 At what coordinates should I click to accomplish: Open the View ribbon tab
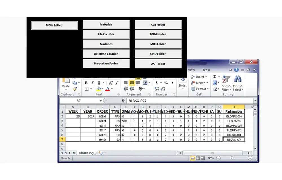191,70
